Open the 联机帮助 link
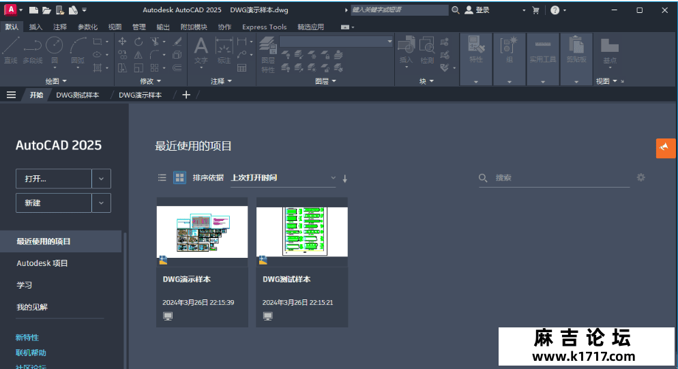The width and height of the screenshot is (678, 369). (x=31, y=353)
